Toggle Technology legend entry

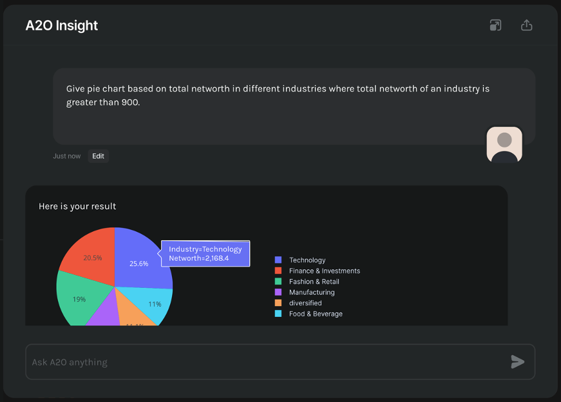[x=300, y=260]
